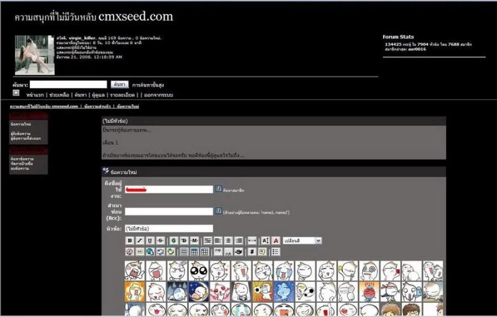
Task: Insert superscript icon
Action: [218, 252]
